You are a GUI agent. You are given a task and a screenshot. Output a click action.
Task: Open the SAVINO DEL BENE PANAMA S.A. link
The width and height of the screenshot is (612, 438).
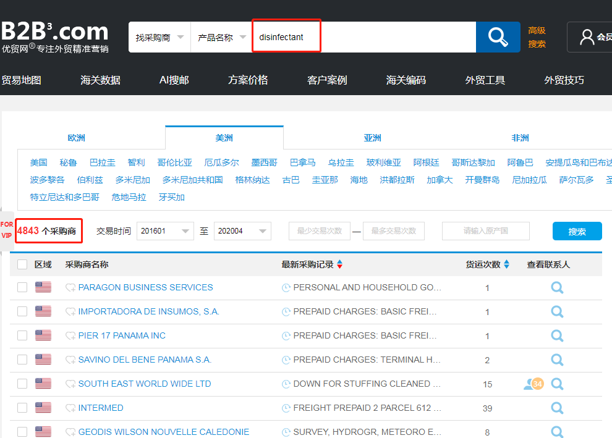click(145, 360)
